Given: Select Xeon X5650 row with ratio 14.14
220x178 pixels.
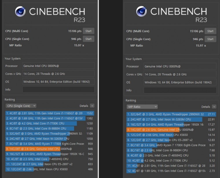Looking at the screenshot, I should point(171,135).
